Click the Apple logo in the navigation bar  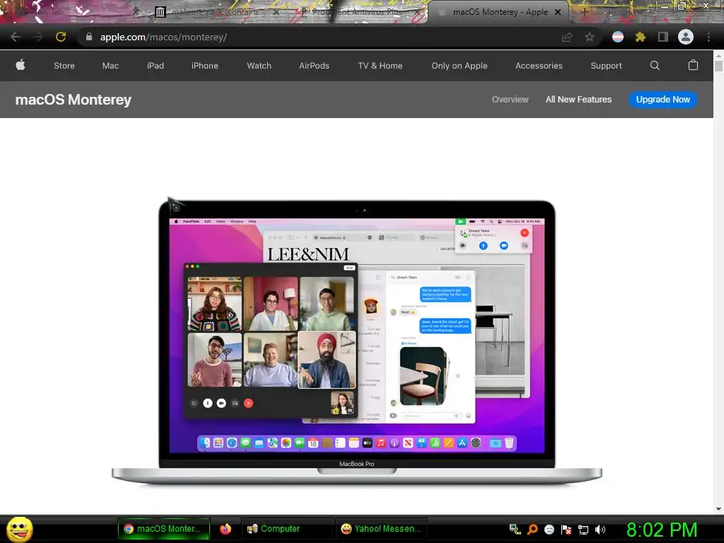pyautogui.click(x=21, y=66)
